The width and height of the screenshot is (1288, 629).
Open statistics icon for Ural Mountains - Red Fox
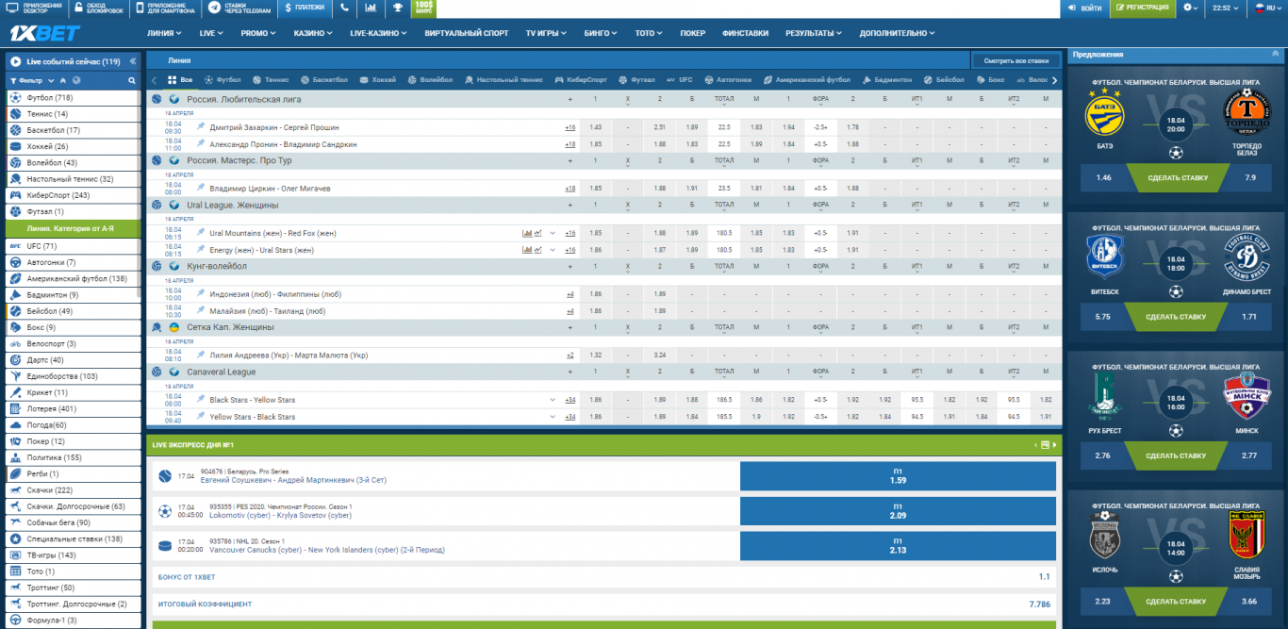pyautogui.click(x=527, y=233)
